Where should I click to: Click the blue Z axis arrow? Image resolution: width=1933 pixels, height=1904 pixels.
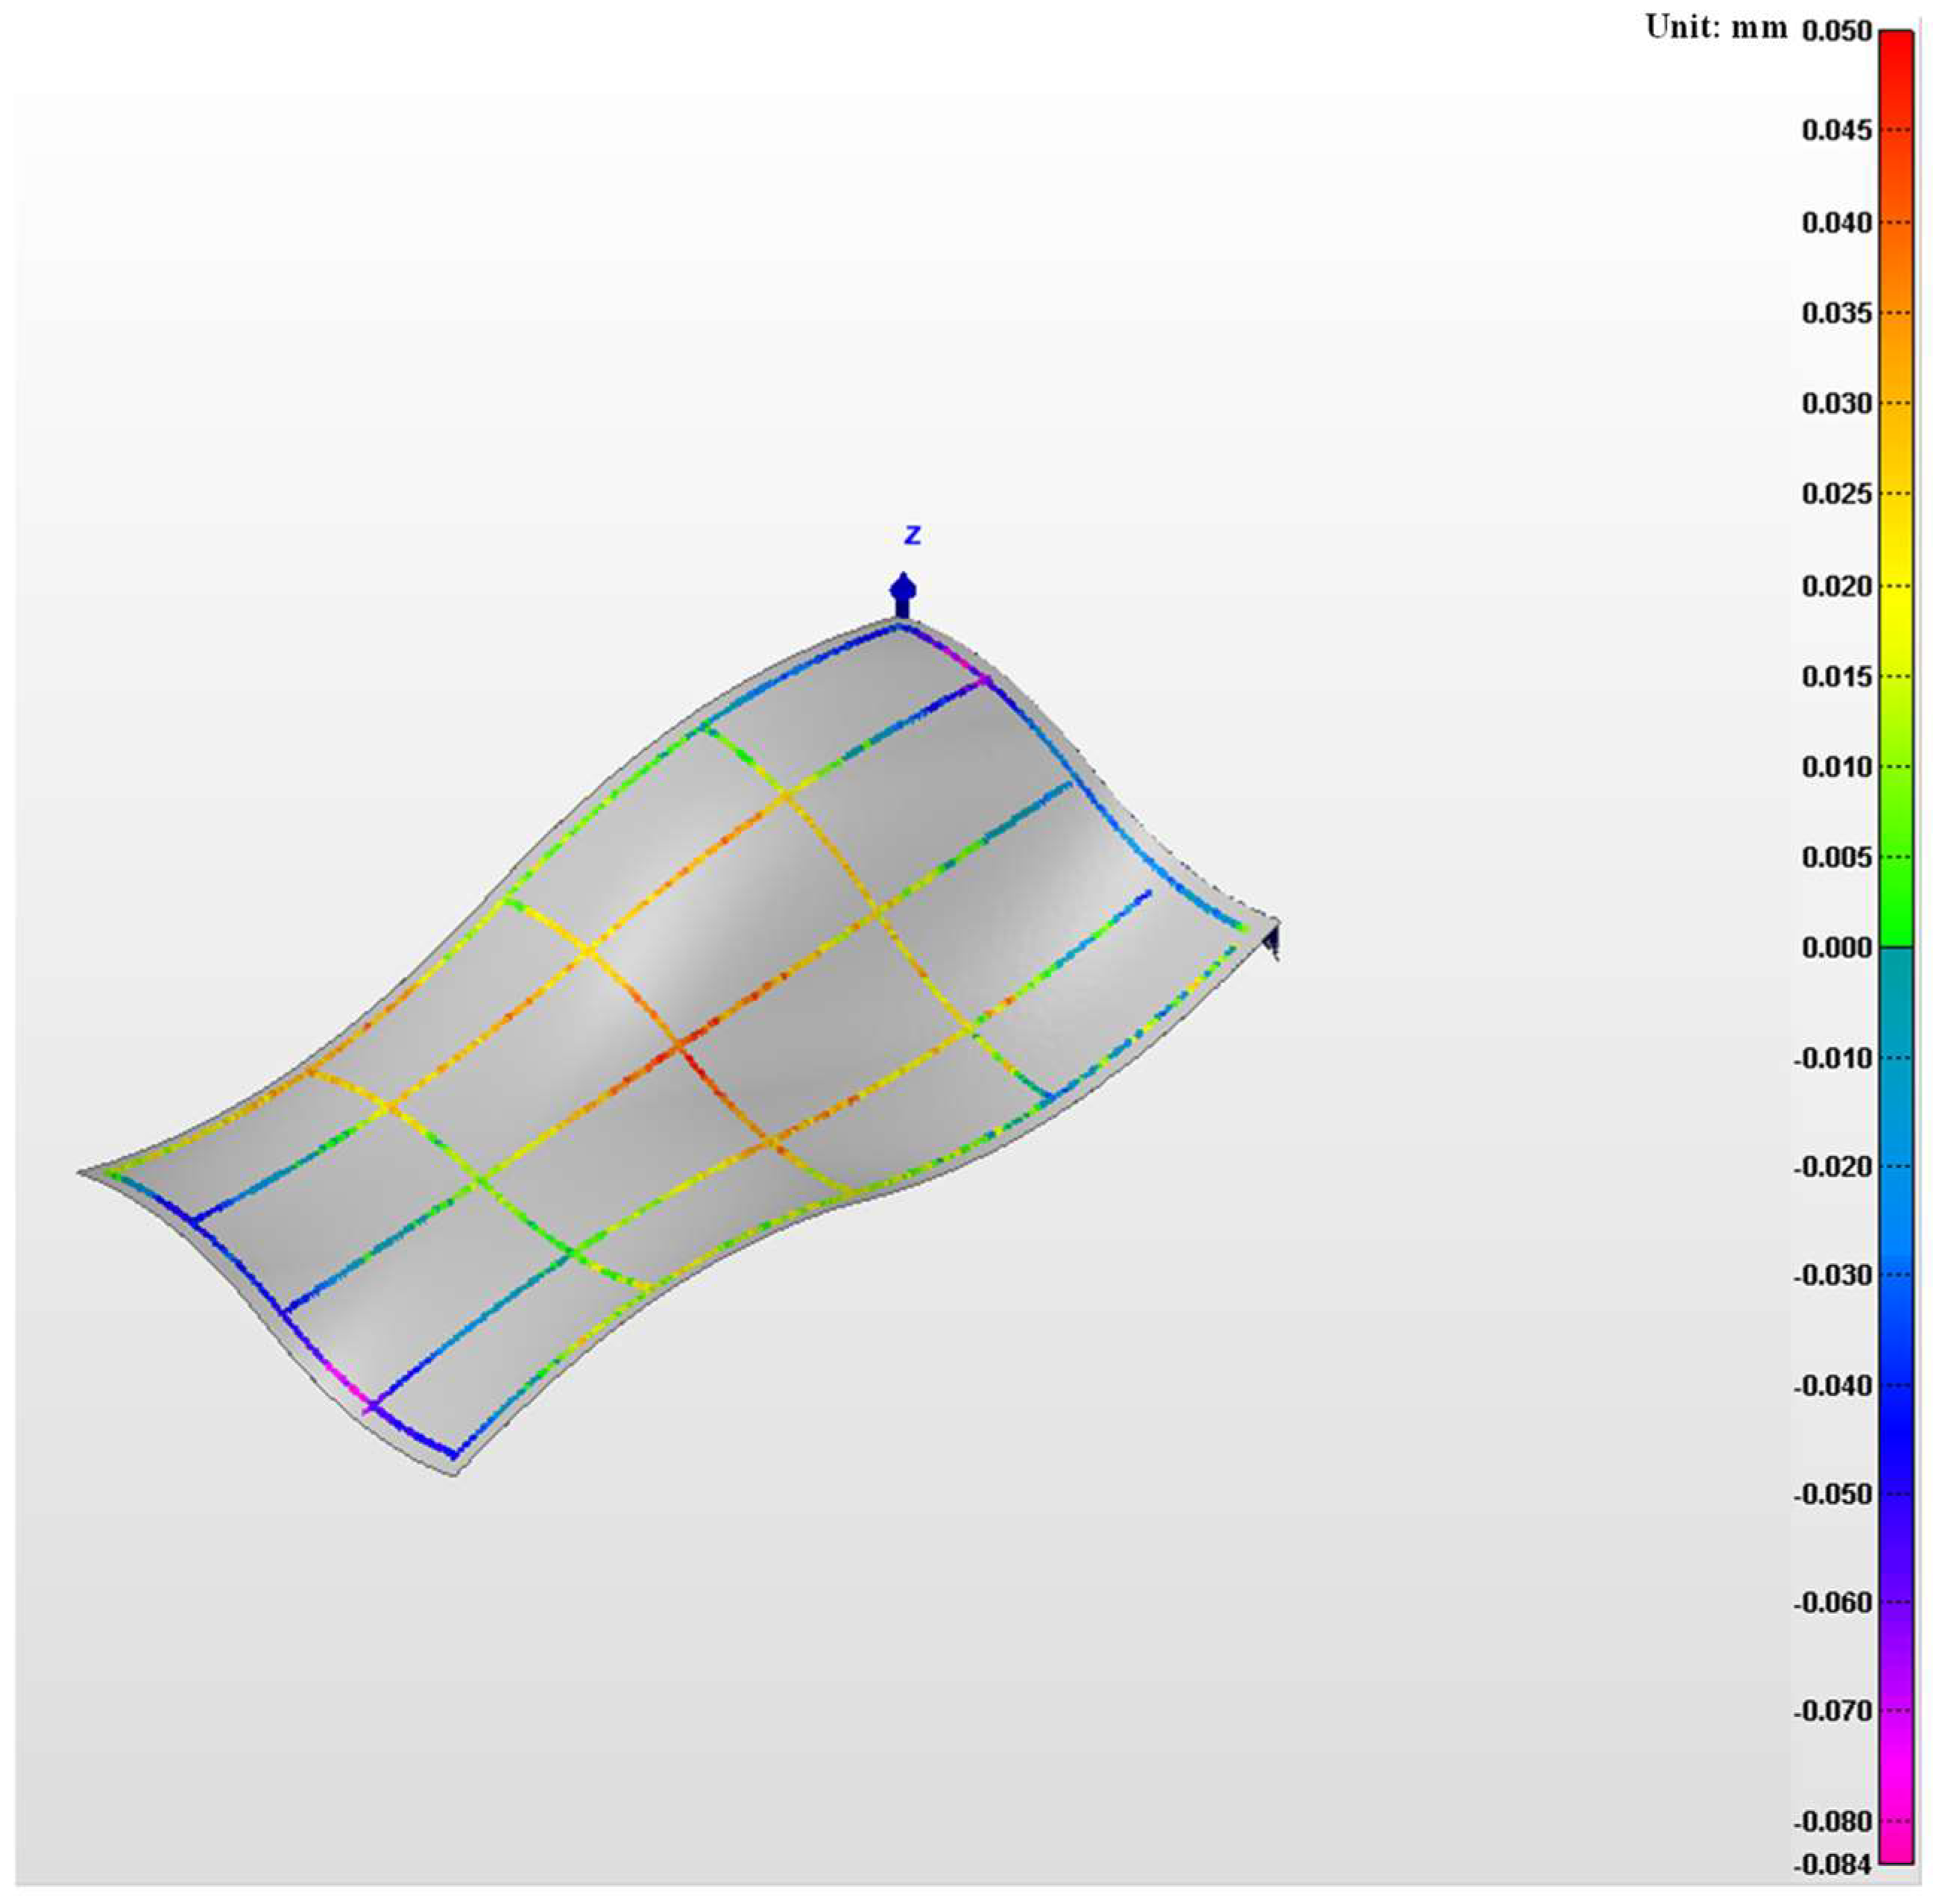904,594
